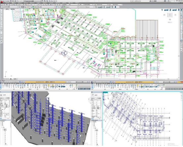Viewport: 183px width, 147px height.
Task: Select Modify tool in left Revit window
Action: (1, 86)
